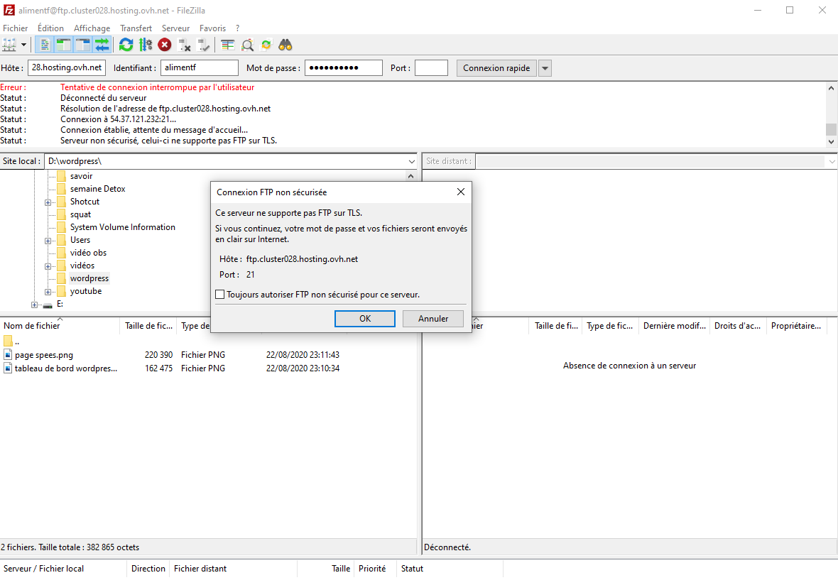The height and width of the screenshot is (585, 838).
Task: Click the Port input field
Action: tap(431, 68)
